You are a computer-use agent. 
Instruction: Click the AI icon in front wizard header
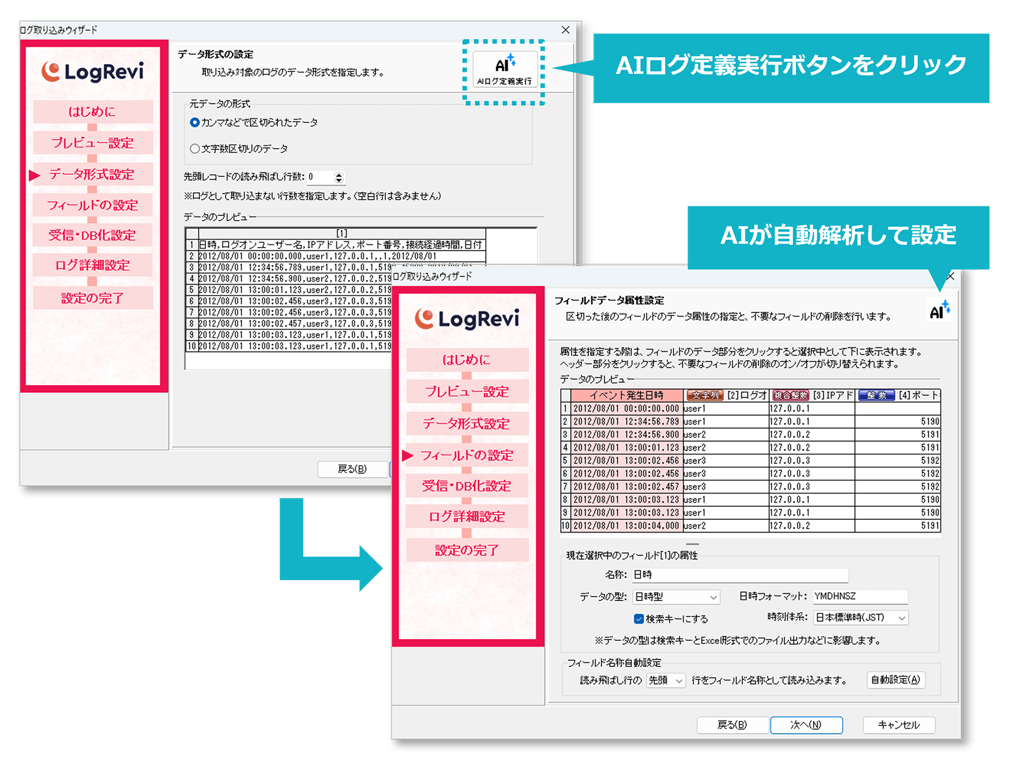click(x=940, y=310)
